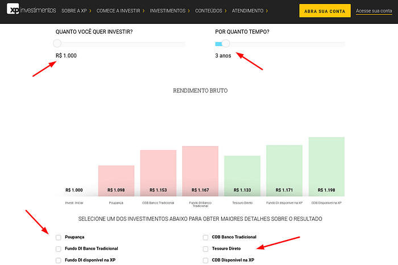Check the CDB Disponível na XP checkbox
This screenshot has height=265, width=398.
(x=206, y=260)
